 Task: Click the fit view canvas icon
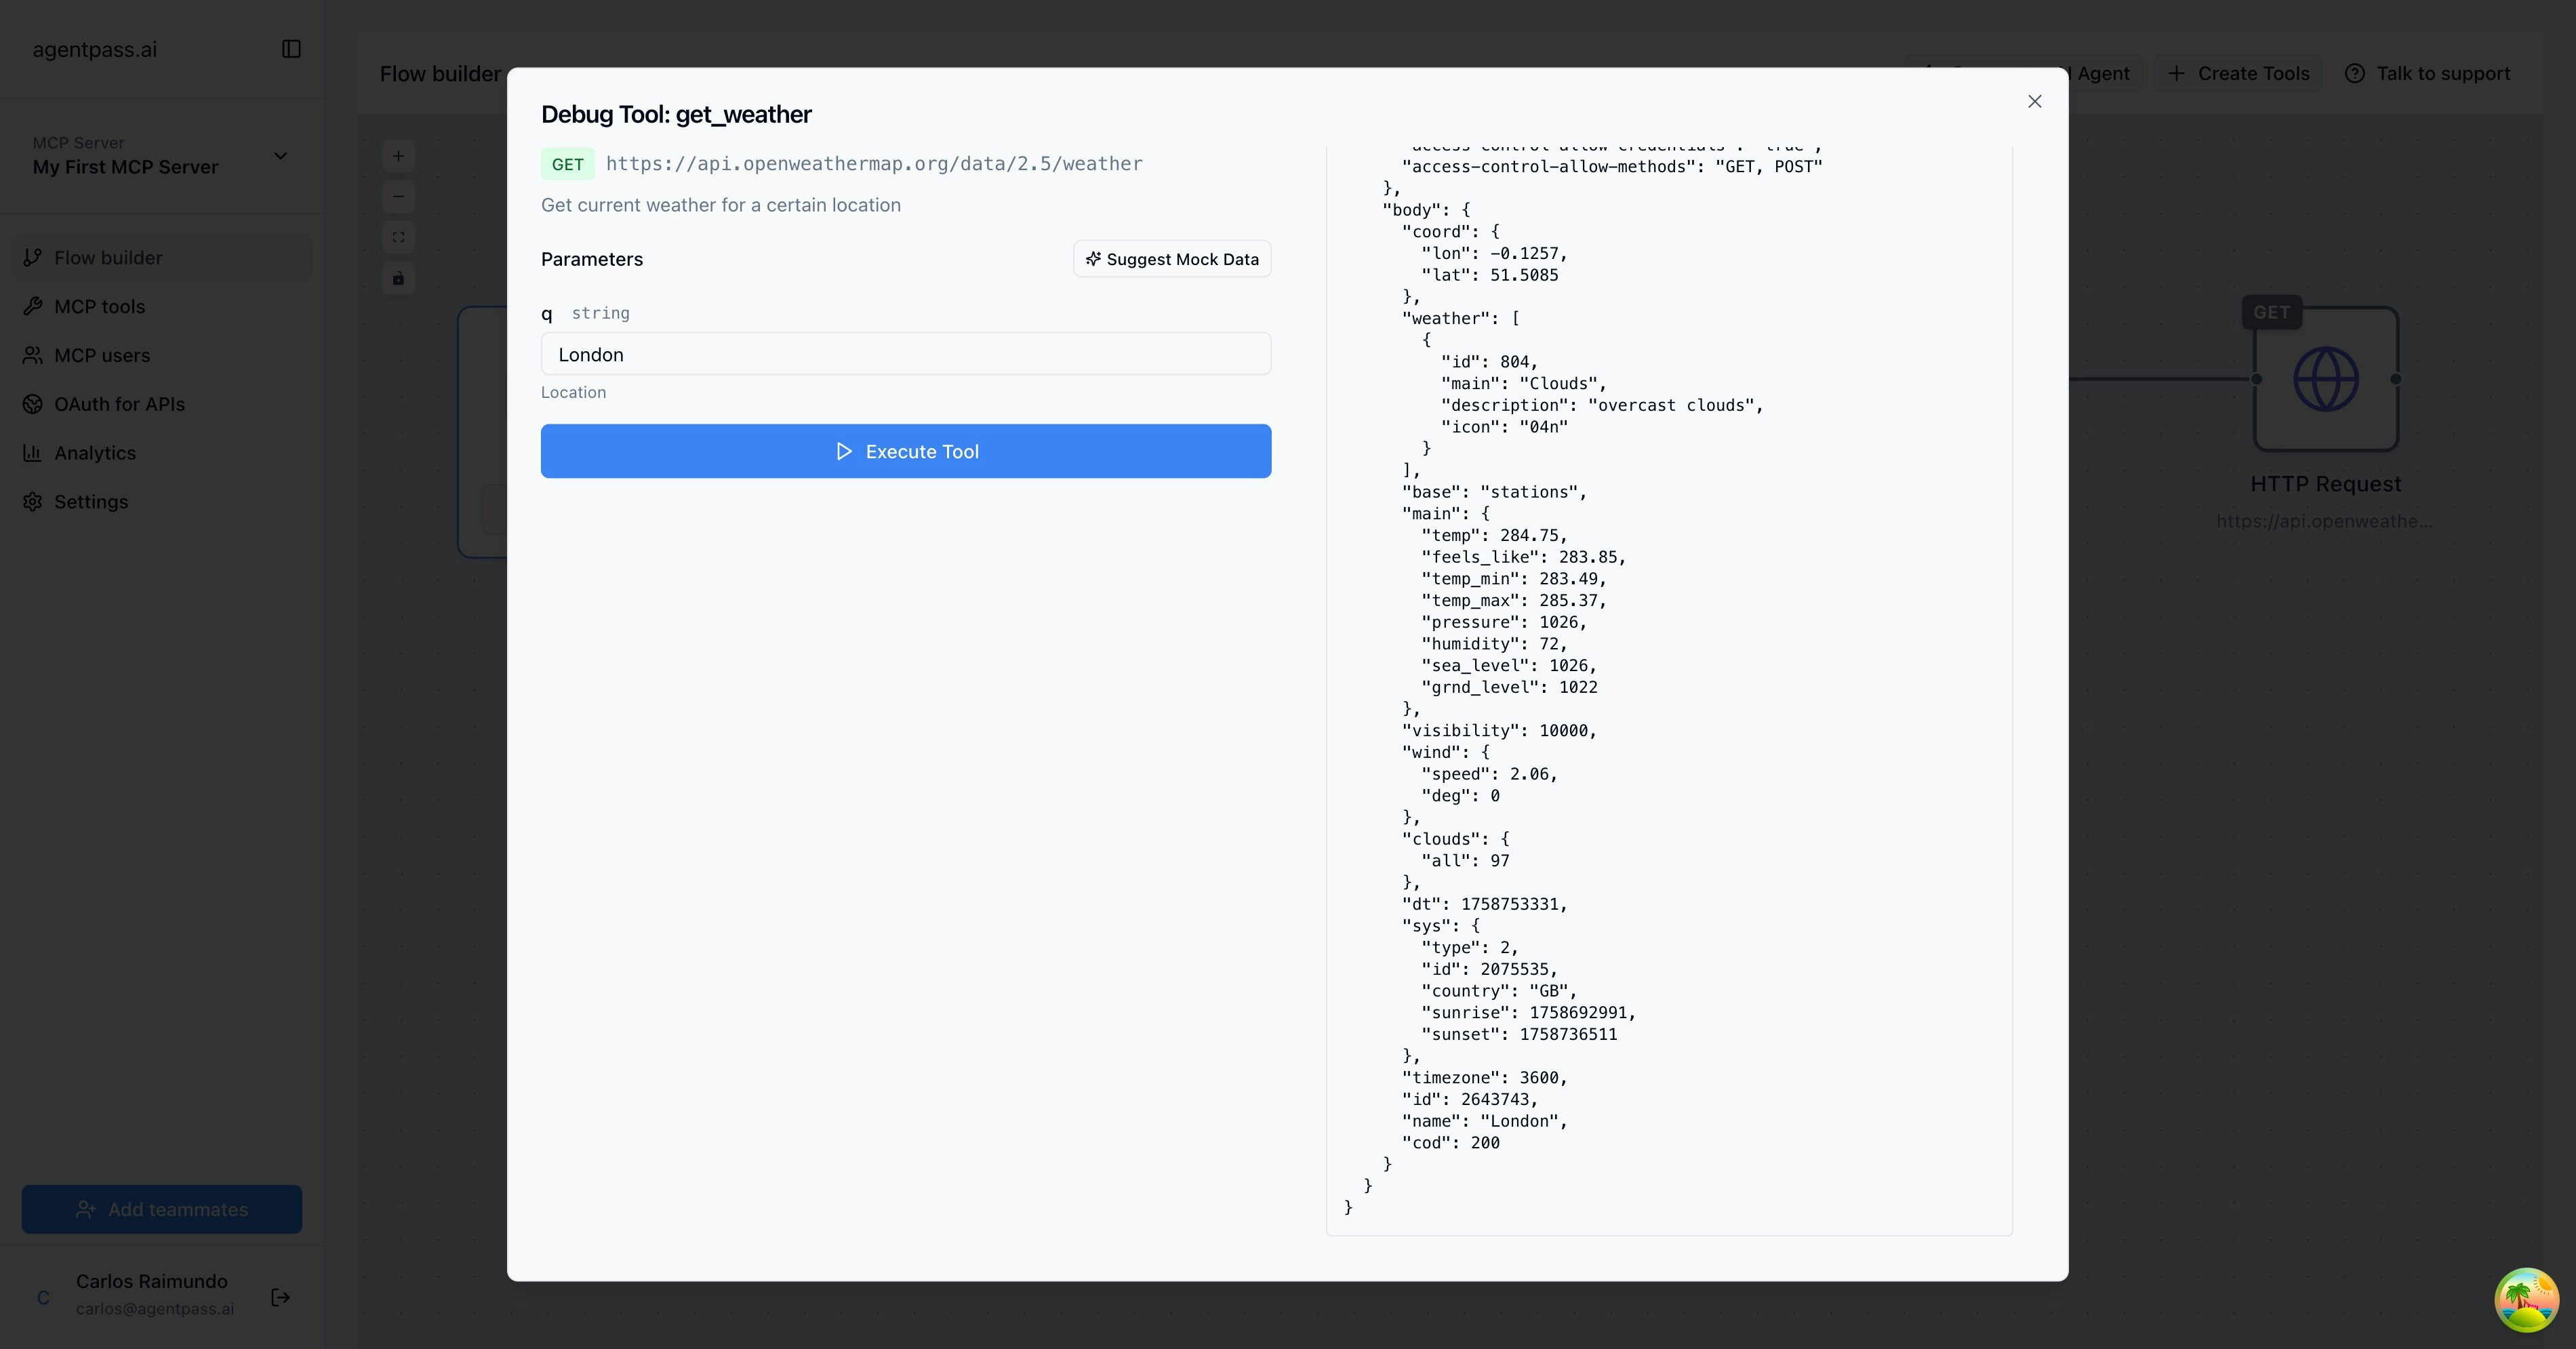pos(398,237)
